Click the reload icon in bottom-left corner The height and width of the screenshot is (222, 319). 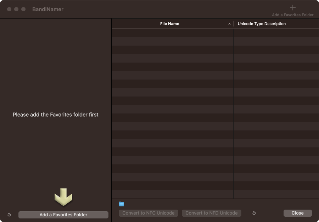(x=9, y=215)
